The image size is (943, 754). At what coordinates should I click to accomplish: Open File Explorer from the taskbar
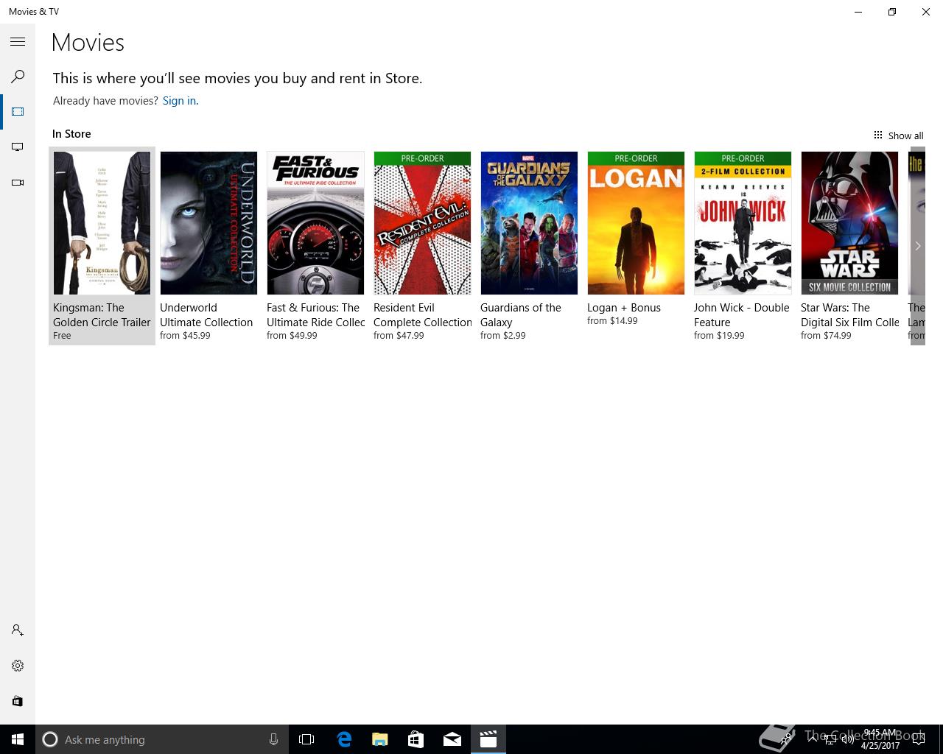point(380,739)
